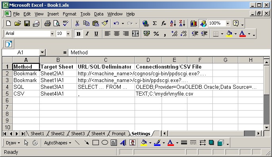Open the Chart Wizard

click(x=194, y=23)
